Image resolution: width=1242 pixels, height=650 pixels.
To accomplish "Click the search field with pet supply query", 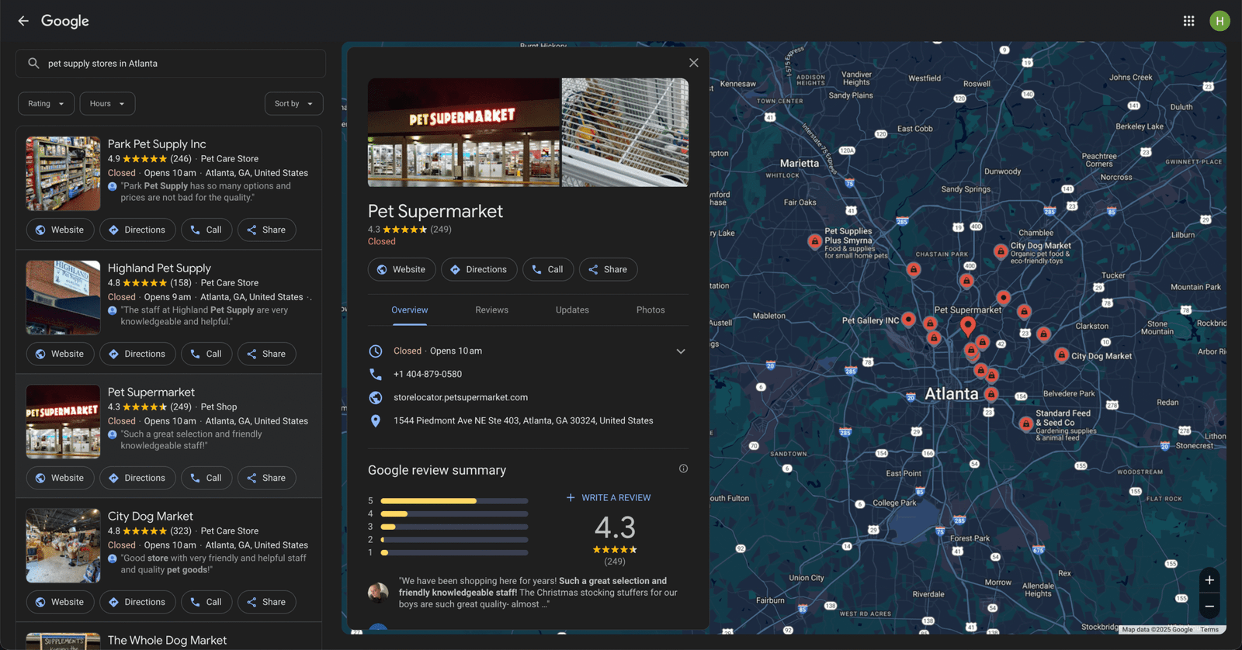I will click(x=171, y=64).
